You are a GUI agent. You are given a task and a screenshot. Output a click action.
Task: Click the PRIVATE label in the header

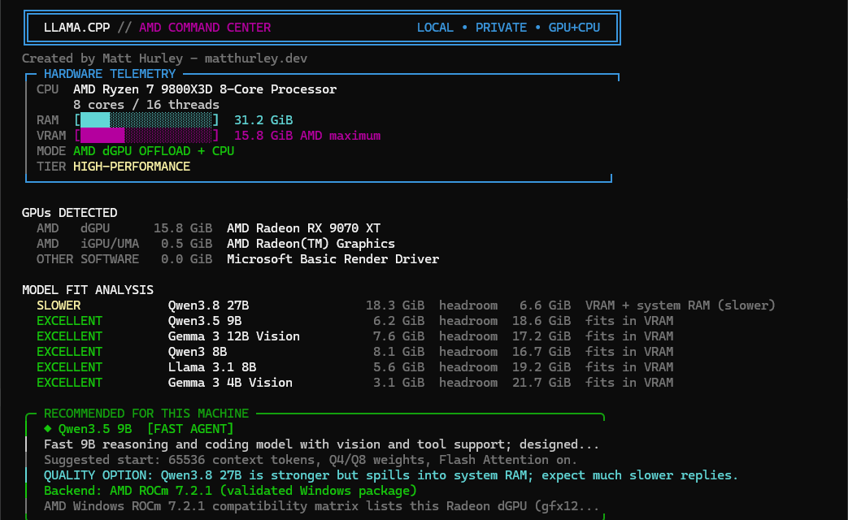pos(501,28)
